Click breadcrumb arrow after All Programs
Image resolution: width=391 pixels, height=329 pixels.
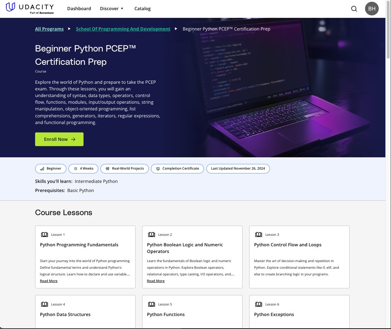69,29
